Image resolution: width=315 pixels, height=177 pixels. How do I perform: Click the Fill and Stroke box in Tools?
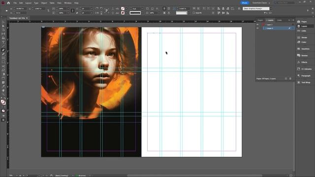[x=3, y=102]
